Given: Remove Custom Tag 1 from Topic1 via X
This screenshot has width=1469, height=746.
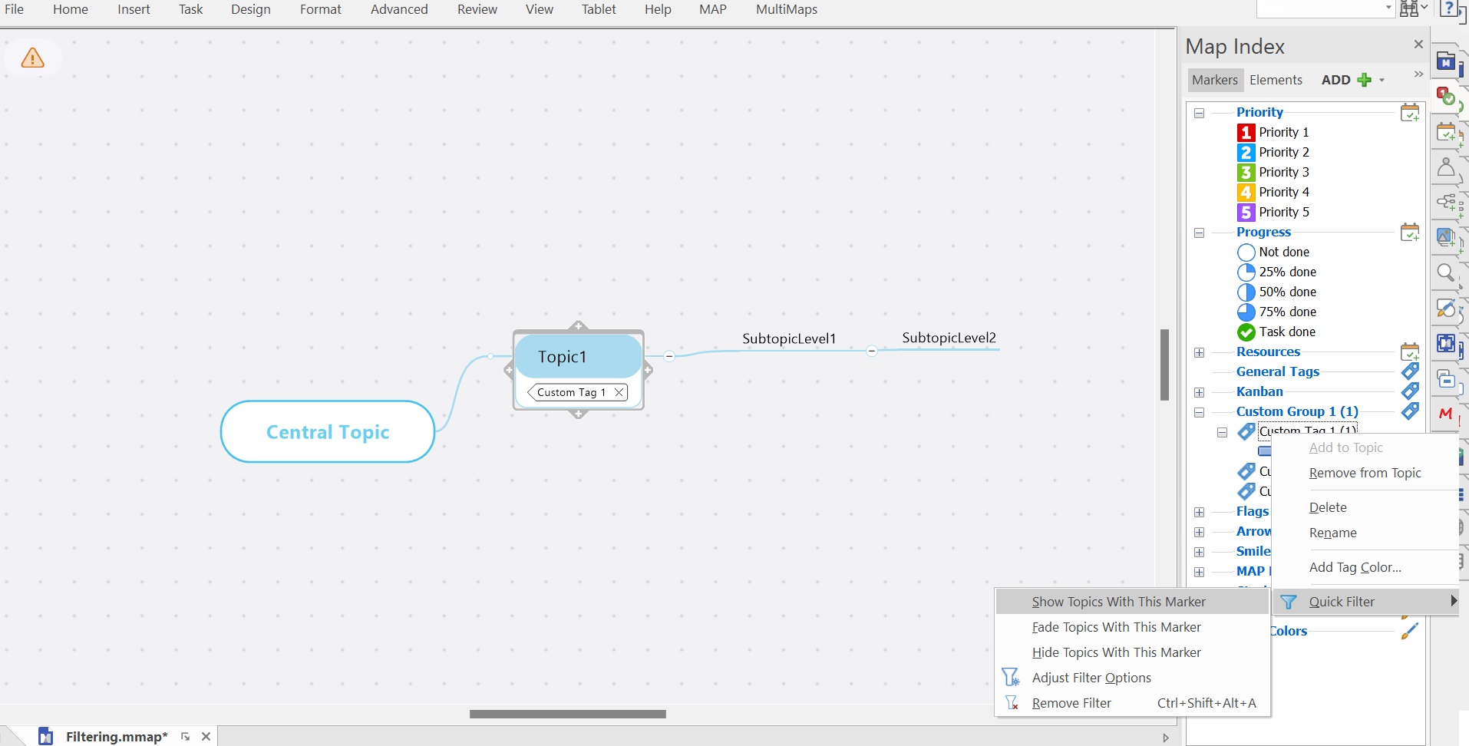Looking at the screenshot, I should [x=619, y=392].
